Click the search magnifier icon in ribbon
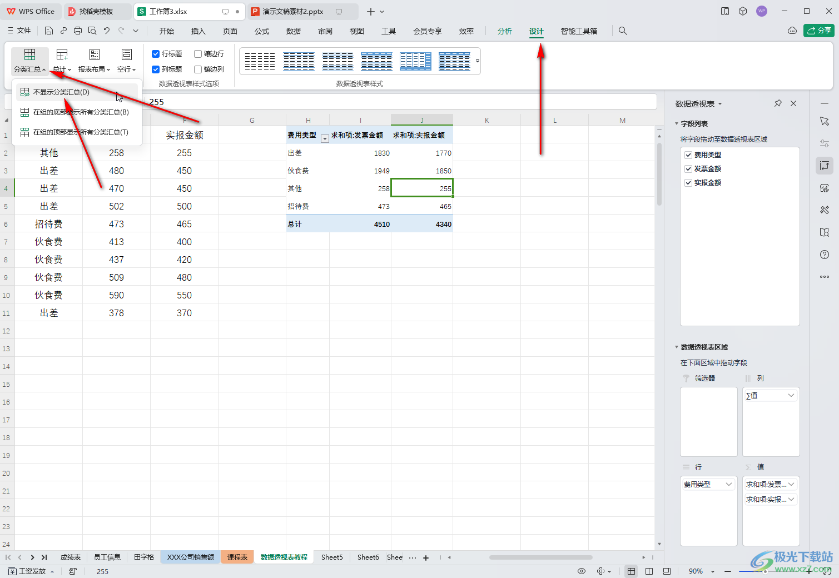This screenshot has width=839, height=578. [x=623, y=31]
